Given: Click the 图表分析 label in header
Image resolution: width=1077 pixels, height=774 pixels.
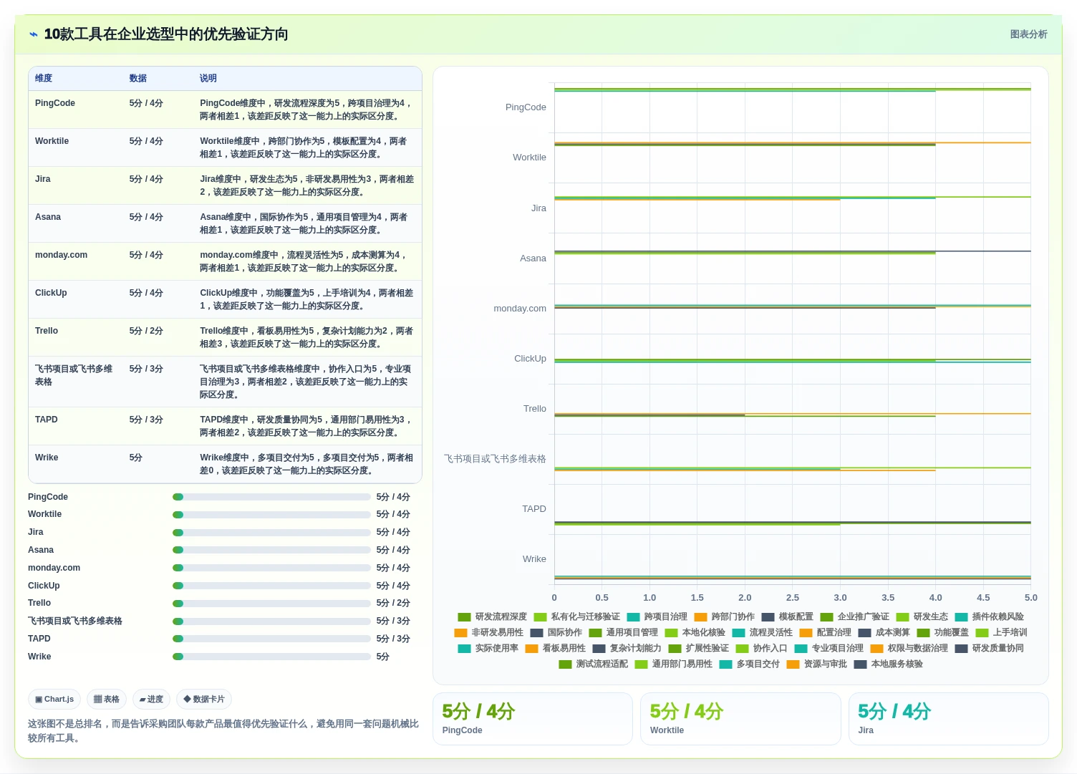Looking at the screenshot, I should [1028, 34].
